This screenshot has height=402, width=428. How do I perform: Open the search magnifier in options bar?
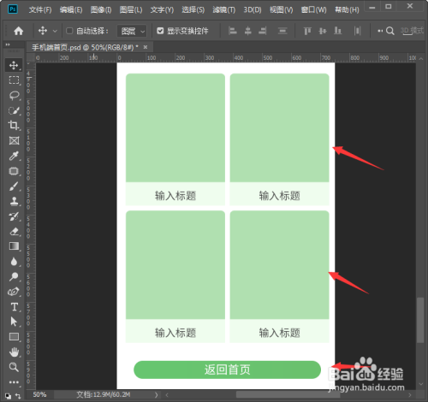(x=390, y=31)
